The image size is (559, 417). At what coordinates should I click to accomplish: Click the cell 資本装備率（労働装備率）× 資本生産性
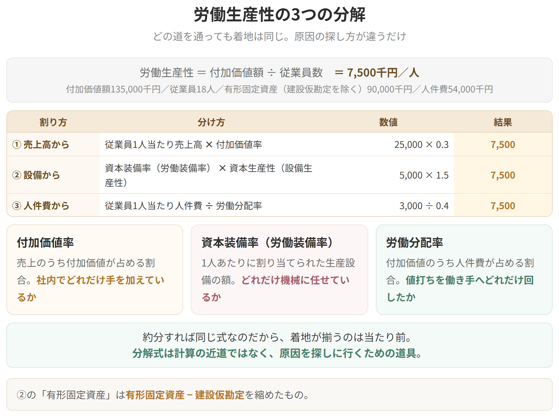[x=209, y=175]
